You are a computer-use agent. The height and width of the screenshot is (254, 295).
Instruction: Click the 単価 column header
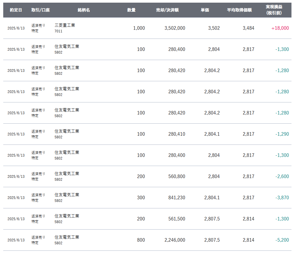click(x=205, y=10)
